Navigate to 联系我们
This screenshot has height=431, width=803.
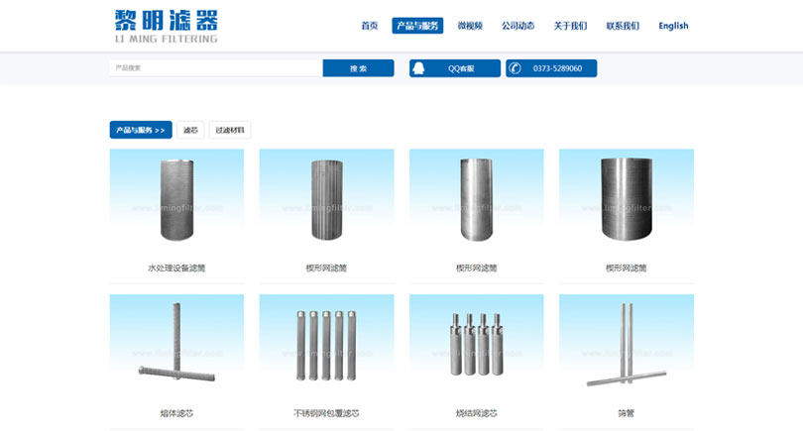623,26
